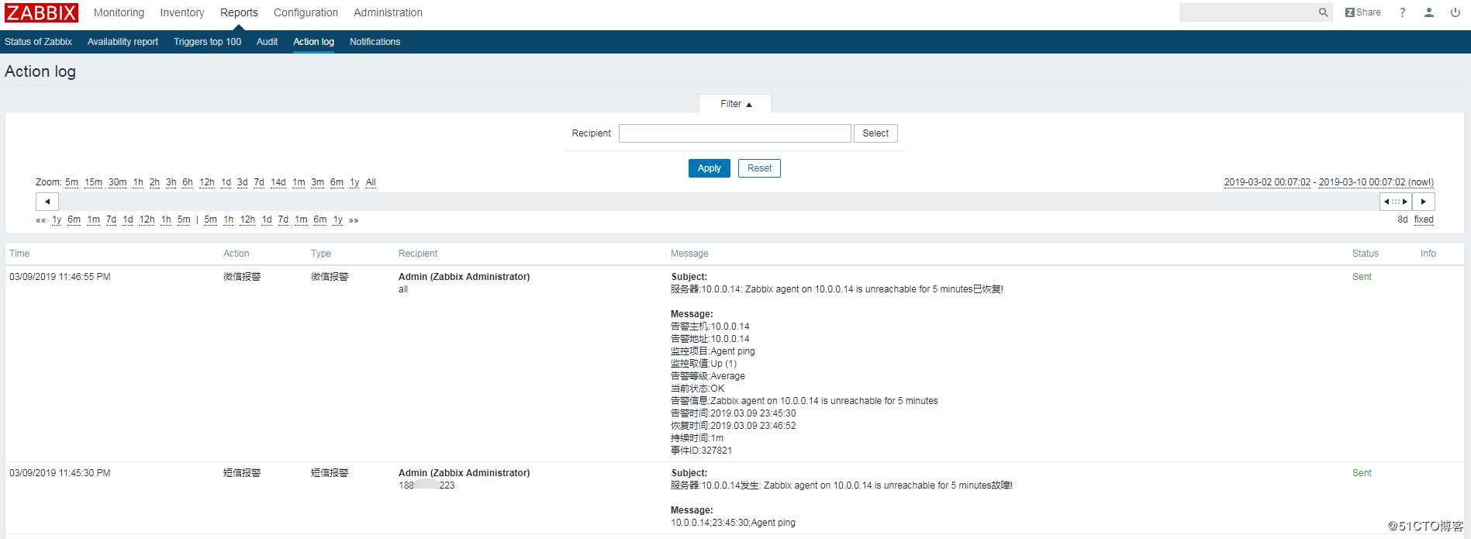Jump to earliest with «« link

coord(40,220)
